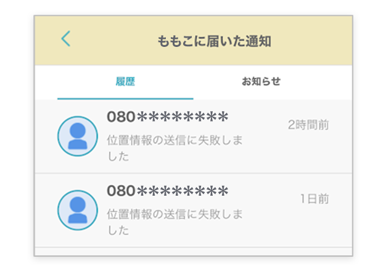Click the 1日前 timestamp
This screenshot has height=271, width=386.
tap(314, 199)
